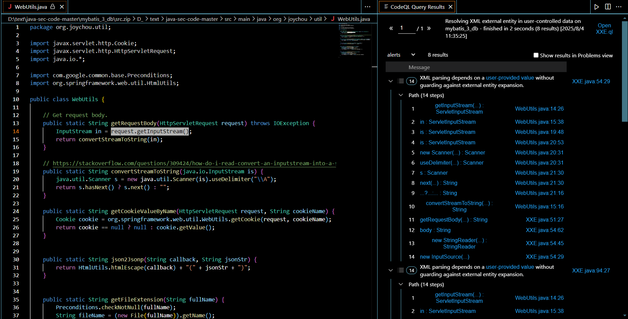Click the page number input field
The image size is (628, 319).
407,28
